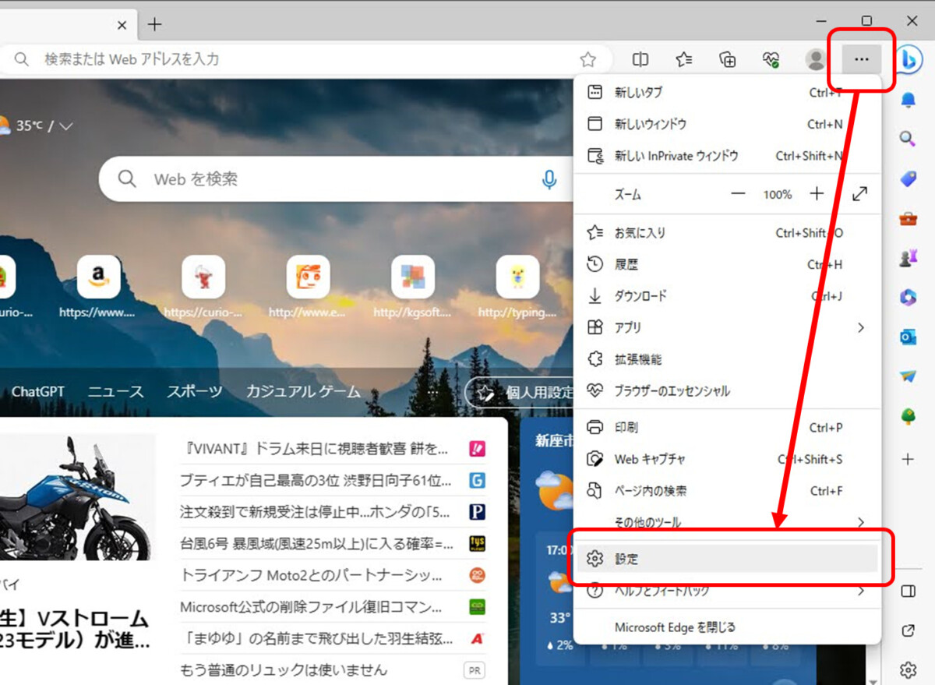Click zoom in plus in menu
This screenshot has width=935, height=685.
pos(817,194)
